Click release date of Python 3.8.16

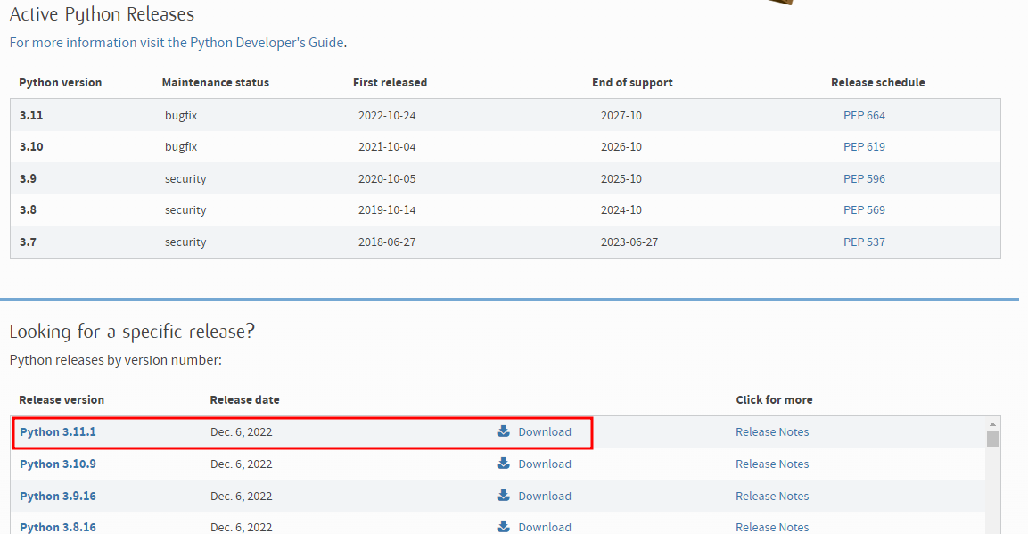coord(242,528)
